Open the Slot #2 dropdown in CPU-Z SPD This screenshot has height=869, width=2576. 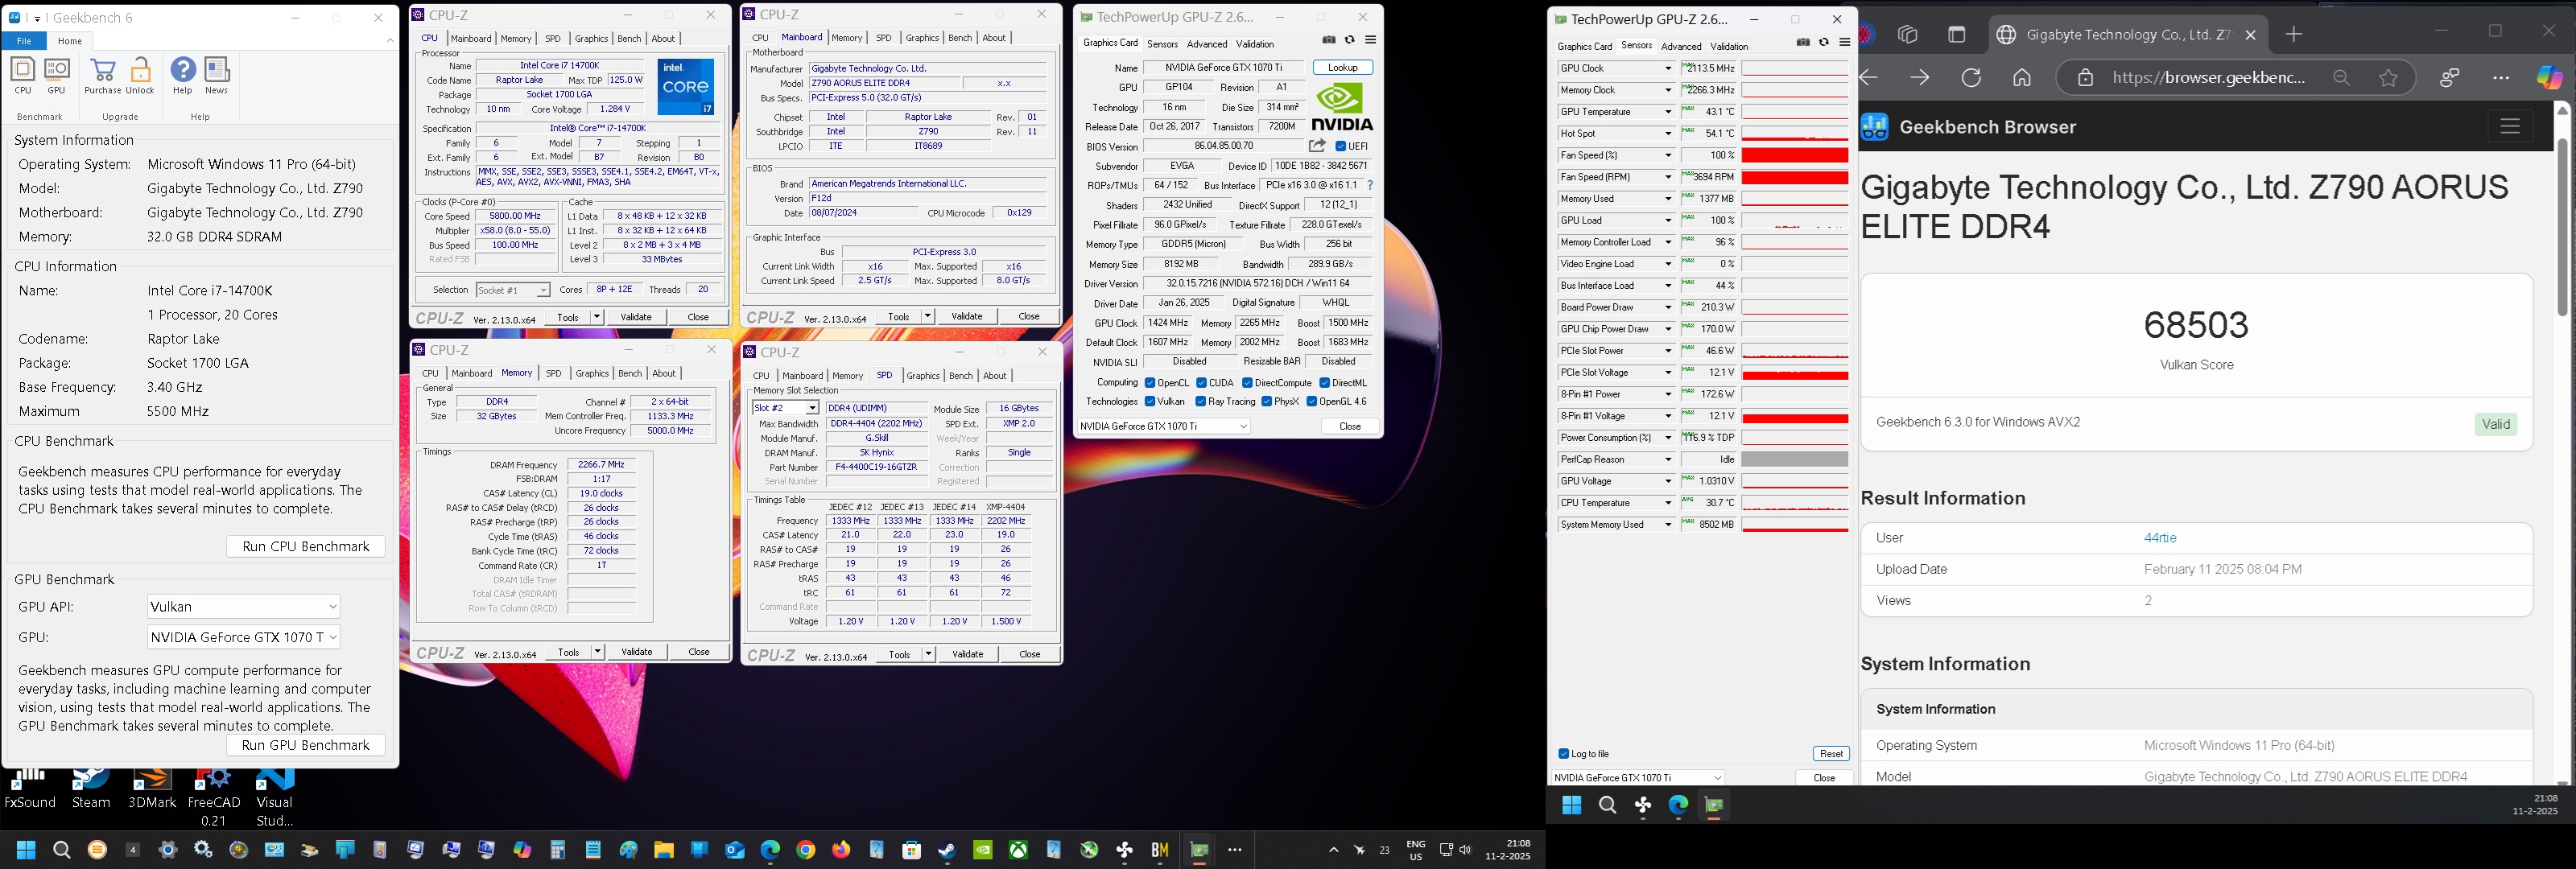pyautogui.click(x=785, y=408)
